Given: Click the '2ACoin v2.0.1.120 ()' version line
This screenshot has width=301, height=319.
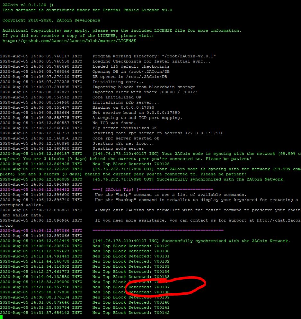Looking at the screenshot, I should (x=28, y=5).
